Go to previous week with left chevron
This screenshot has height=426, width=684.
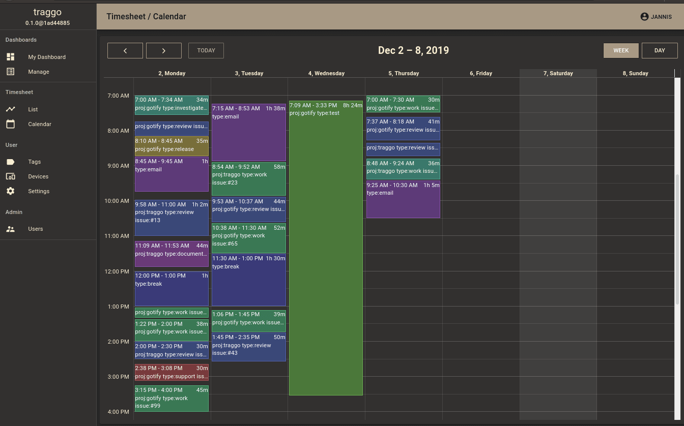coord(125,50)
